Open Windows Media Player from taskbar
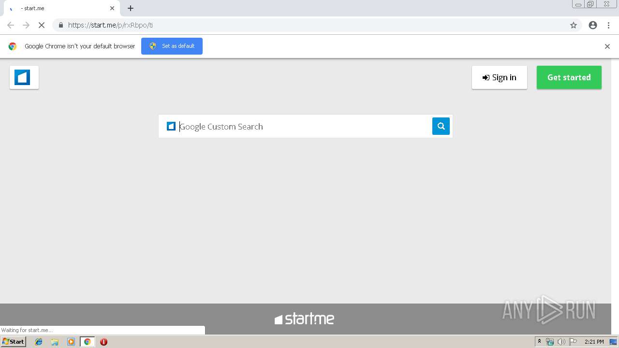The image size is (619, 348). [x=71, y=342]
